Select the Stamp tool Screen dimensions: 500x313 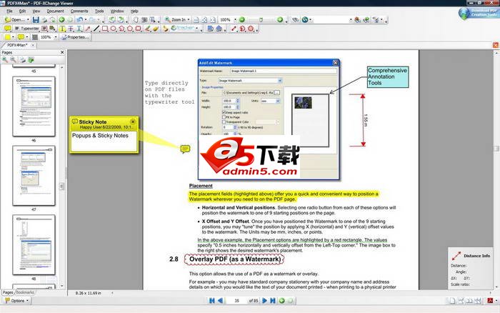coord(165,29)
